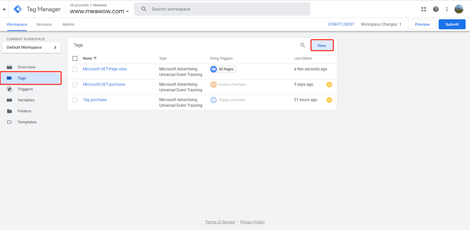
Task: Click the Firing Triggers column header
Action: click(221, 59)
